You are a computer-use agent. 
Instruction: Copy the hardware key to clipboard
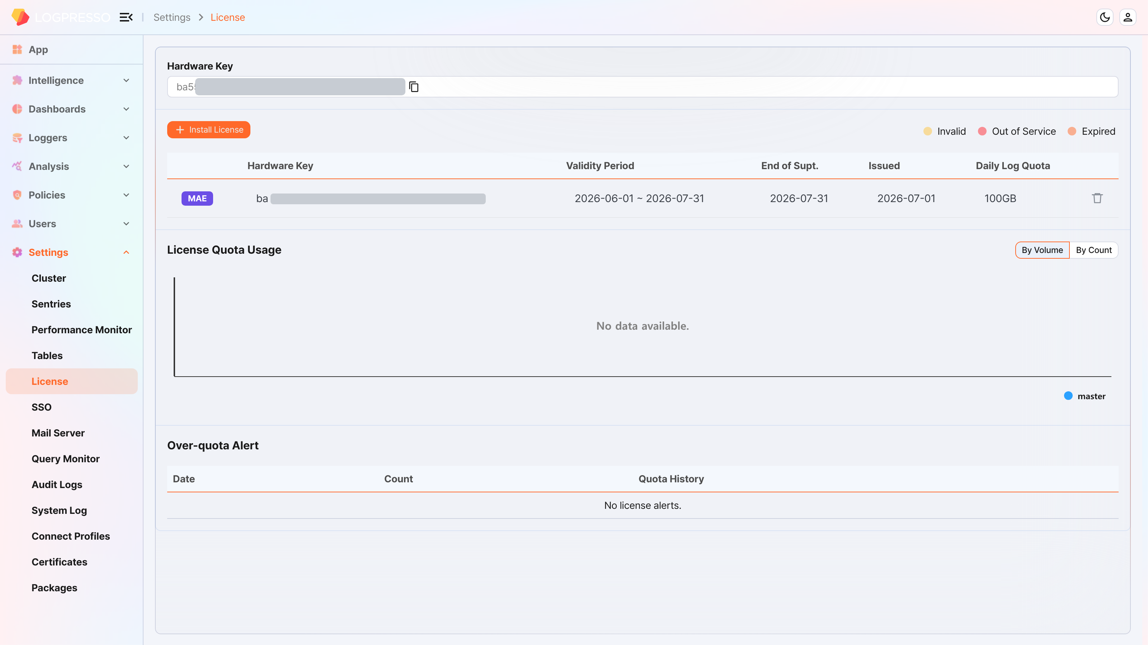(x=414, y=86)
